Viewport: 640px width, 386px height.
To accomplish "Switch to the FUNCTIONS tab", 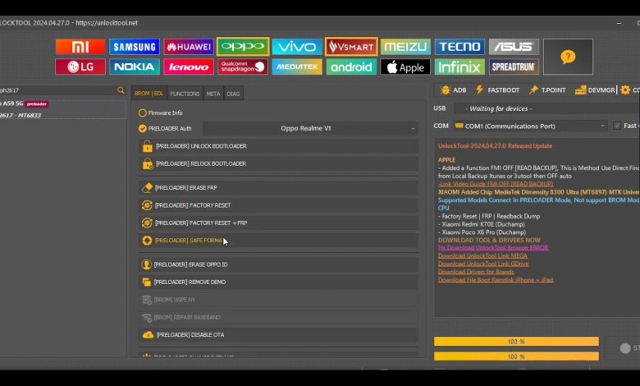I will 185,94.
